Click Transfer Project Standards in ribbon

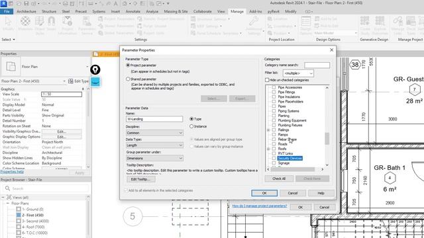point(161,19)
